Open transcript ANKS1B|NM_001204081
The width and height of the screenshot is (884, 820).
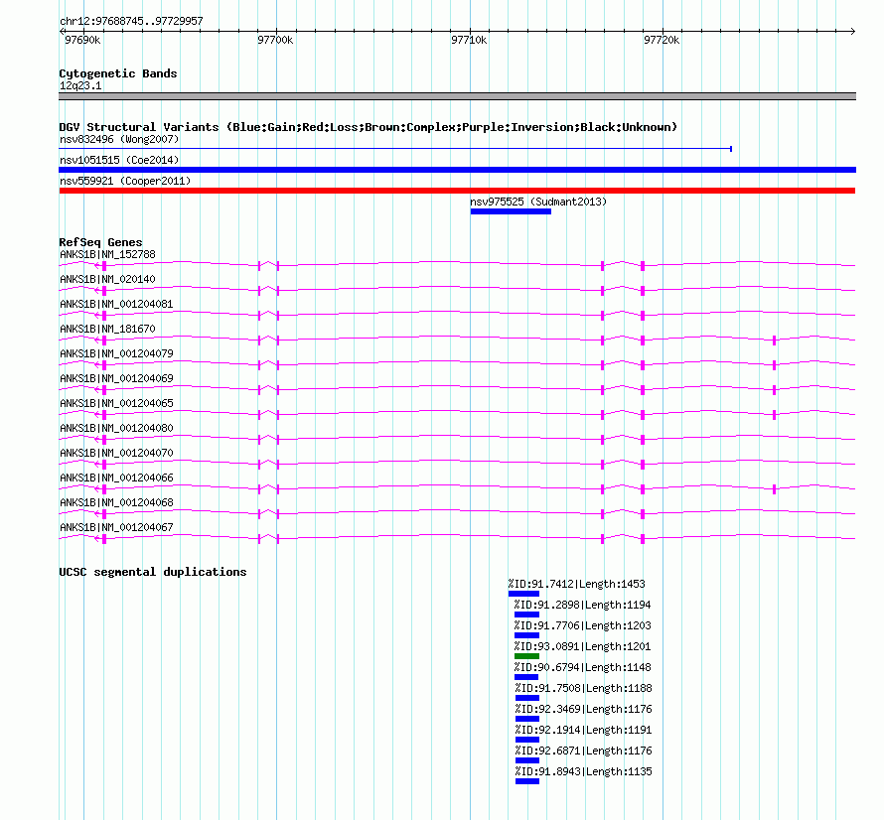(x=116, y=305)
